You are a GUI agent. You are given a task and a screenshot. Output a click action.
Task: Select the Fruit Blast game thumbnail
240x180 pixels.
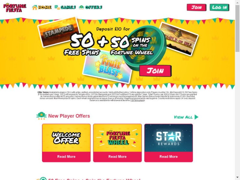(107, 67)
